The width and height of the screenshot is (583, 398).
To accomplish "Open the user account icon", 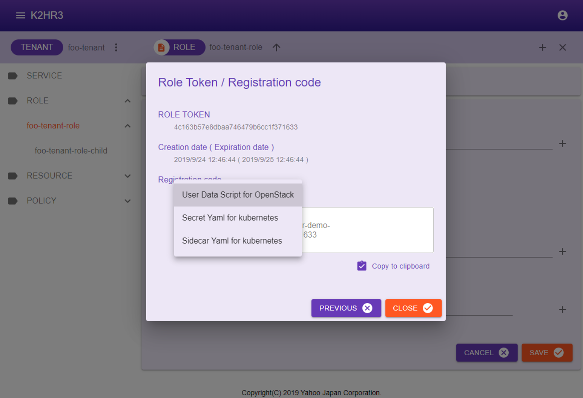I will tap(562, 15).
